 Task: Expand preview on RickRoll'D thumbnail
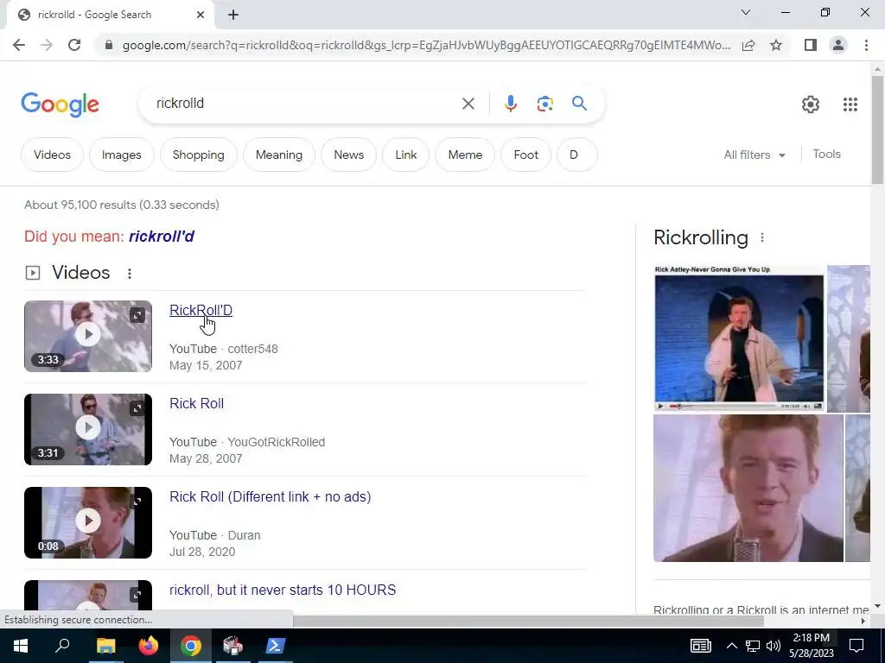[x=137, y=314]
